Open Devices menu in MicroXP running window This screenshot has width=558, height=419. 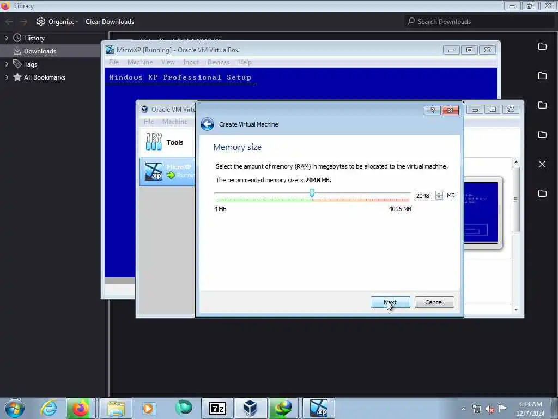[x=219, y=62]
